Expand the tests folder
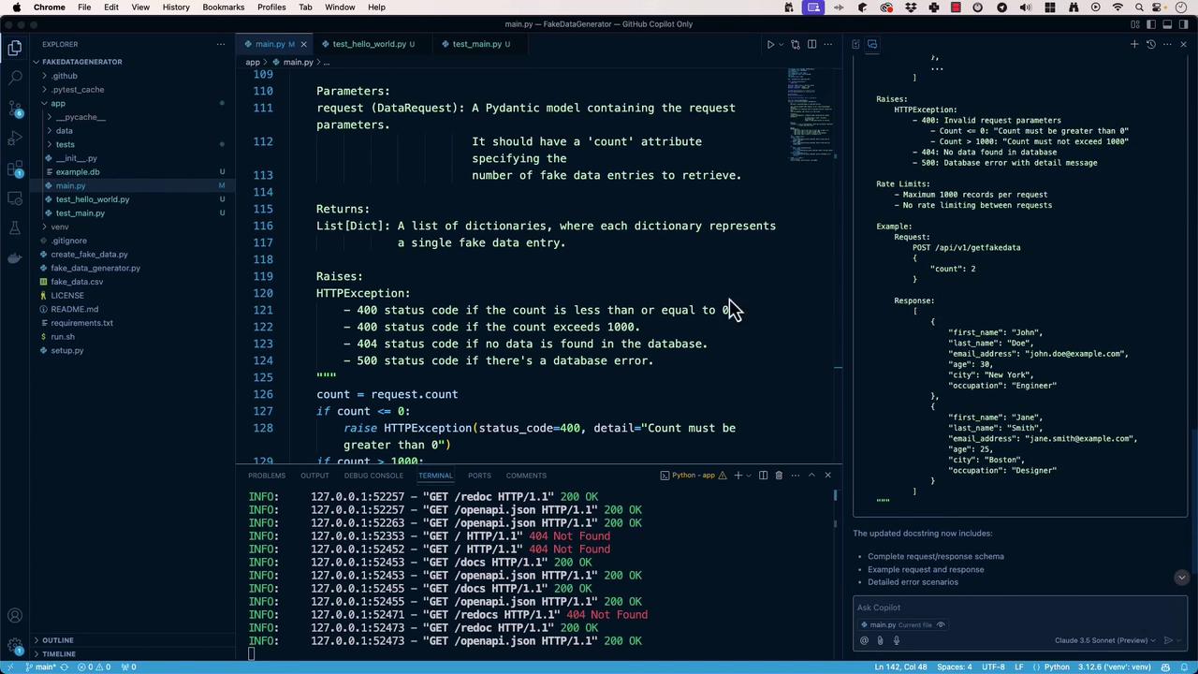The height and width of the screenshot is (674, 1198). (65, 144)
